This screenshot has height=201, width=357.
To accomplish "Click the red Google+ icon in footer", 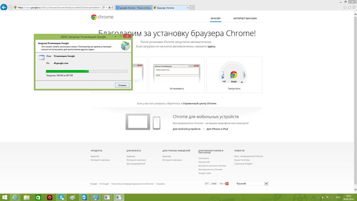I will [227, 184].
